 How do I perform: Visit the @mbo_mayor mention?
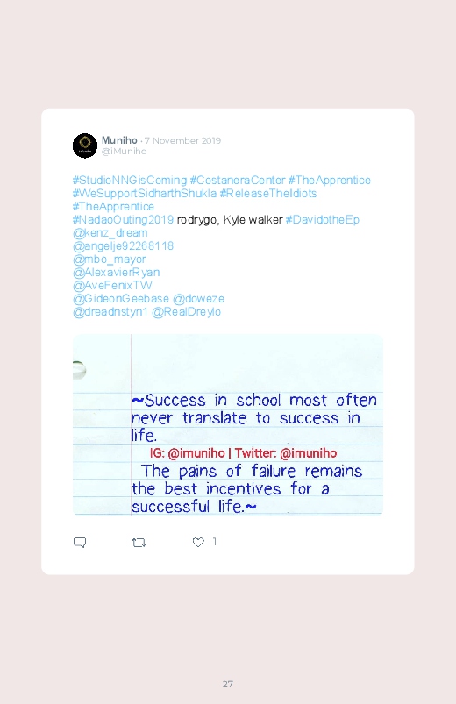point(109,260)
